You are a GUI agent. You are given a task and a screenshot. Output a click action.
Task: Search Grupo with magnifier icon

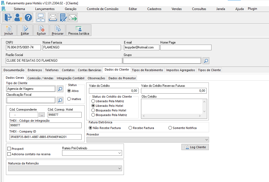[x=206, y=61]
